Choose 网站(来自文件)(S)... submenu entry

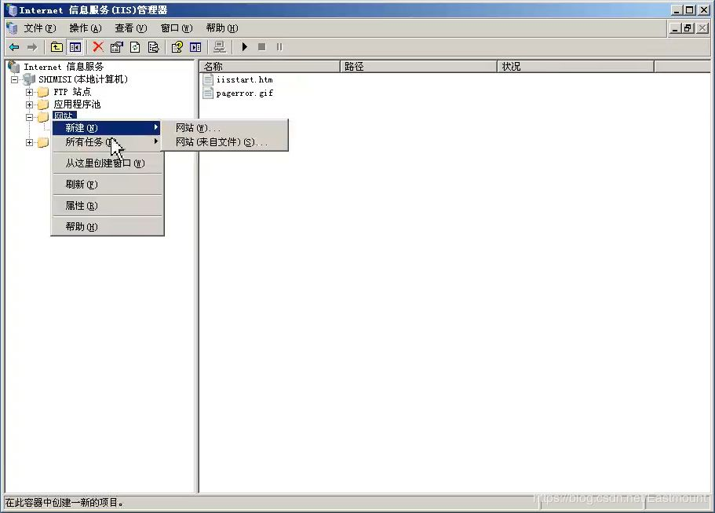click(226, 142)
